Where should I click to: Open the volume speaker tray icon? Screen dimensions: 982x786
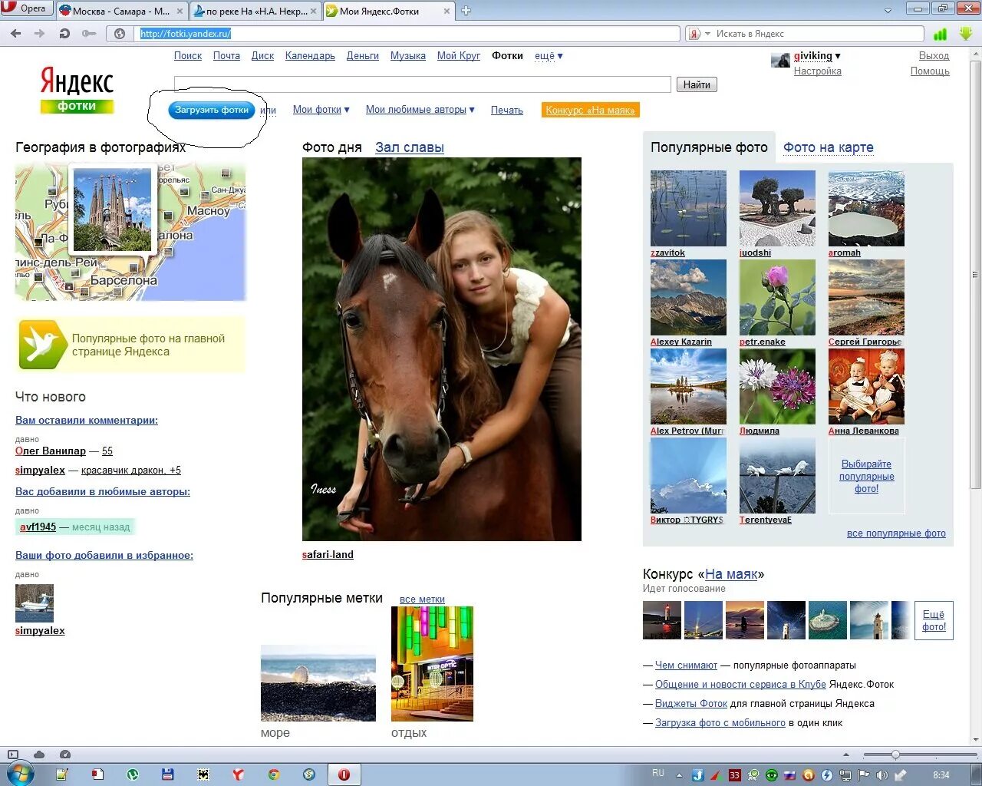(x=882, y=775)
